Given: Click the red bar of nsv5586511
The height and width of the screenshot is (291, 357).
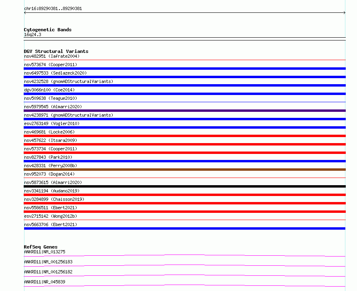Looking at the screenshot, I should 185,212.
